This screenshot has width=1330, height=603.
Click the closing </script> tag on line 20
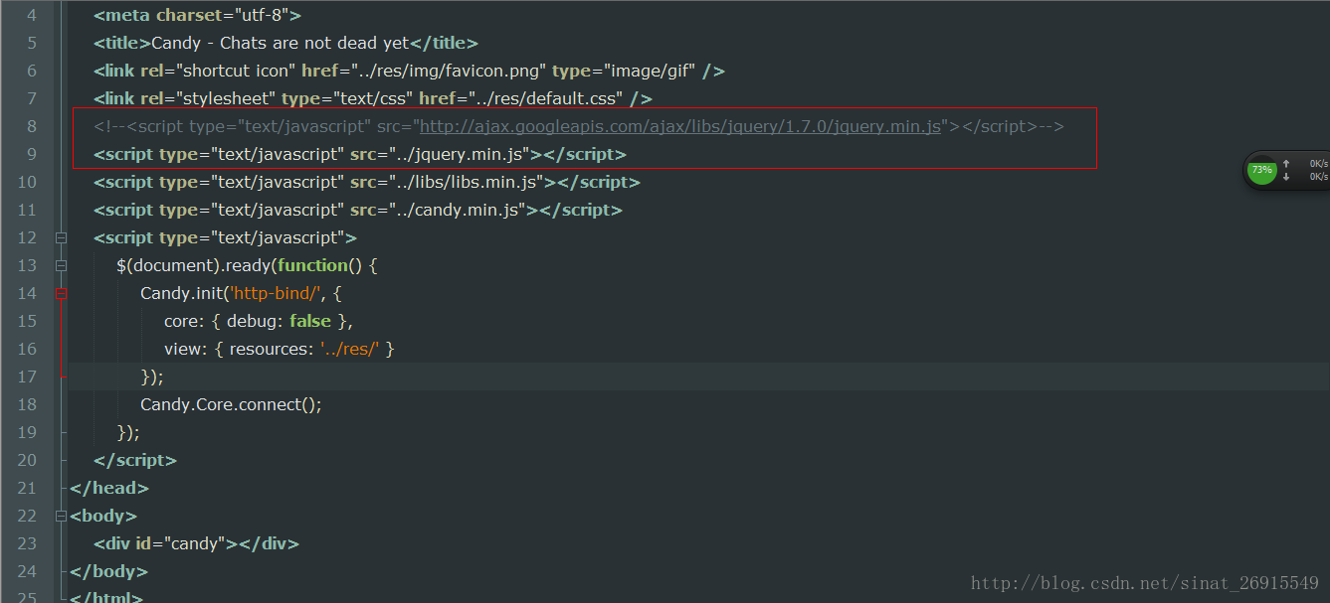tap(135, 460)
